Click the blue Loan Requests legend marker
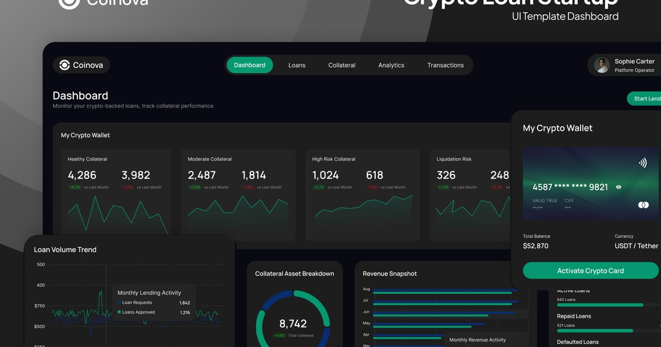 (x=119, y=302)
